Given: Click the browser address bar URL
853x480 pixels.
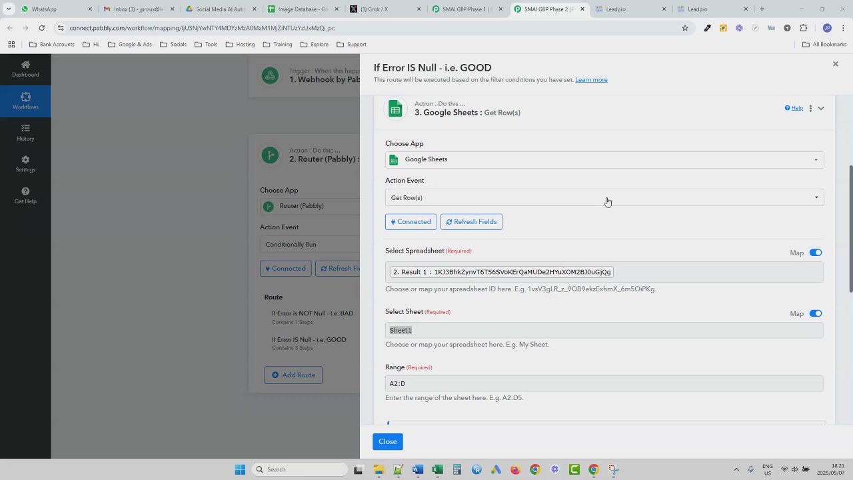Looking at the screenshot, I should coord(202,28).
